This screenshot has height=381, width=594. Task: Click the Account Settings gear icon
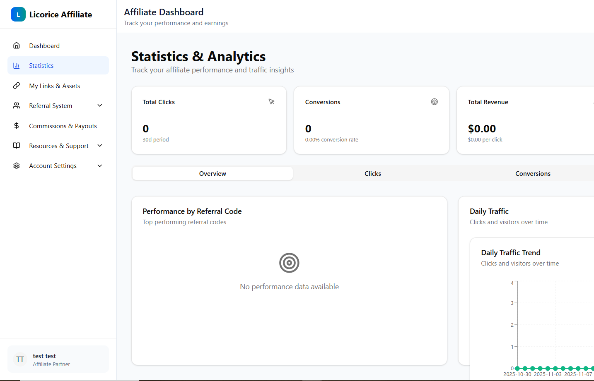pos(17,166)
